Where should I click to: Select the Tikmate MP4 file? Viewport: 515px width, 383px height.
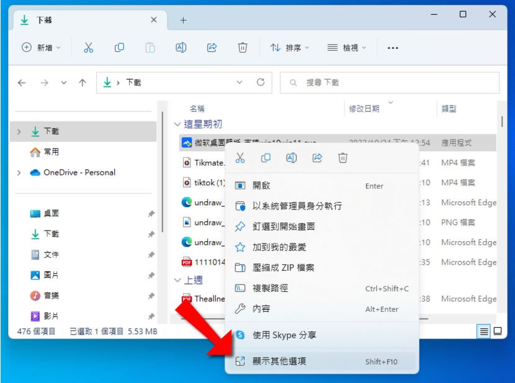pyautogui.click(x=204, y=162)
